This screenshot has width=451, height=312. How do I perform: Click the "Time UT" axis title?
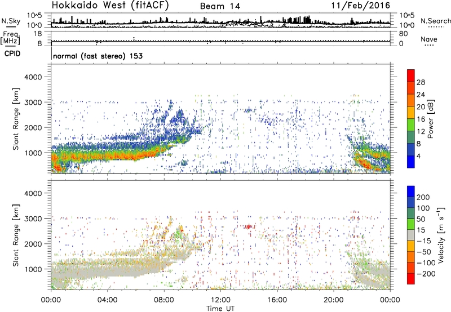coord(220,309)
